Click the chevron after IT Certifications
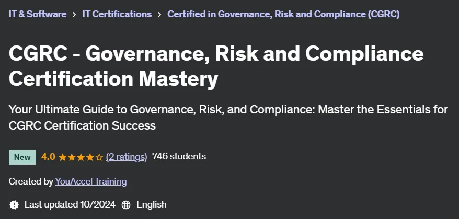 tap(159, 14)
